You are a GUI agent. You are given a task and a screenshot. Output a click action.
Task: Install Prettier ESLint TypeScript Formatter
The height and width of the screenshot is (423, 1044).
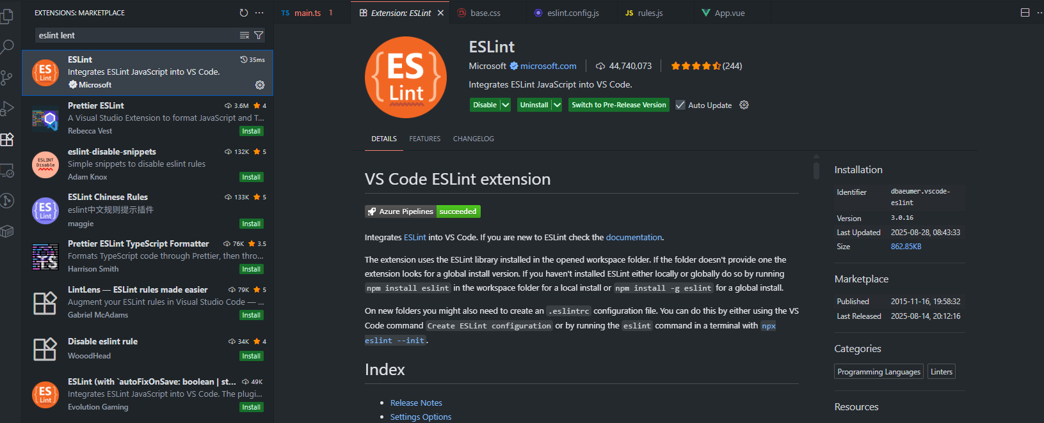[x=251, y=269]
